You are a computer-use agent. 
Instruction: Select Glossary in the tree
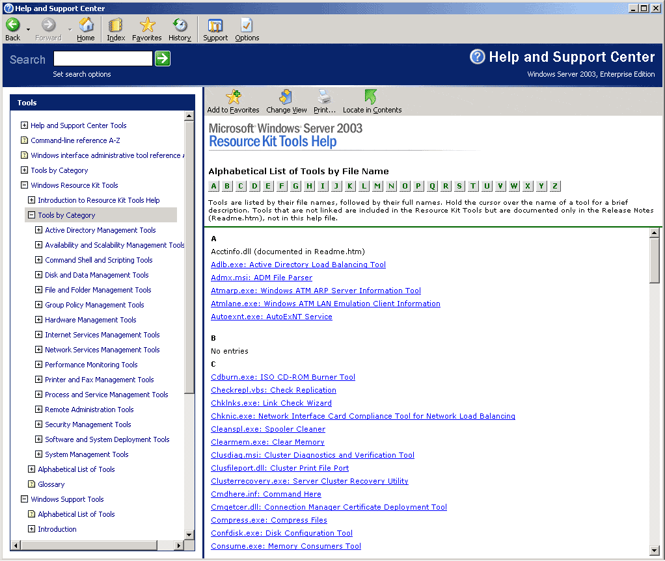tap(51, 484)
